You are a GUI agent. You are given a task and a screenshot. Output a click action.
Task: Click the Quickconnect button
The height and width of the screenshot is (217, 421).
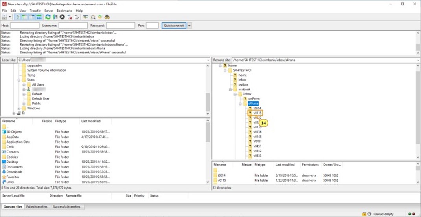click(174, 26)
